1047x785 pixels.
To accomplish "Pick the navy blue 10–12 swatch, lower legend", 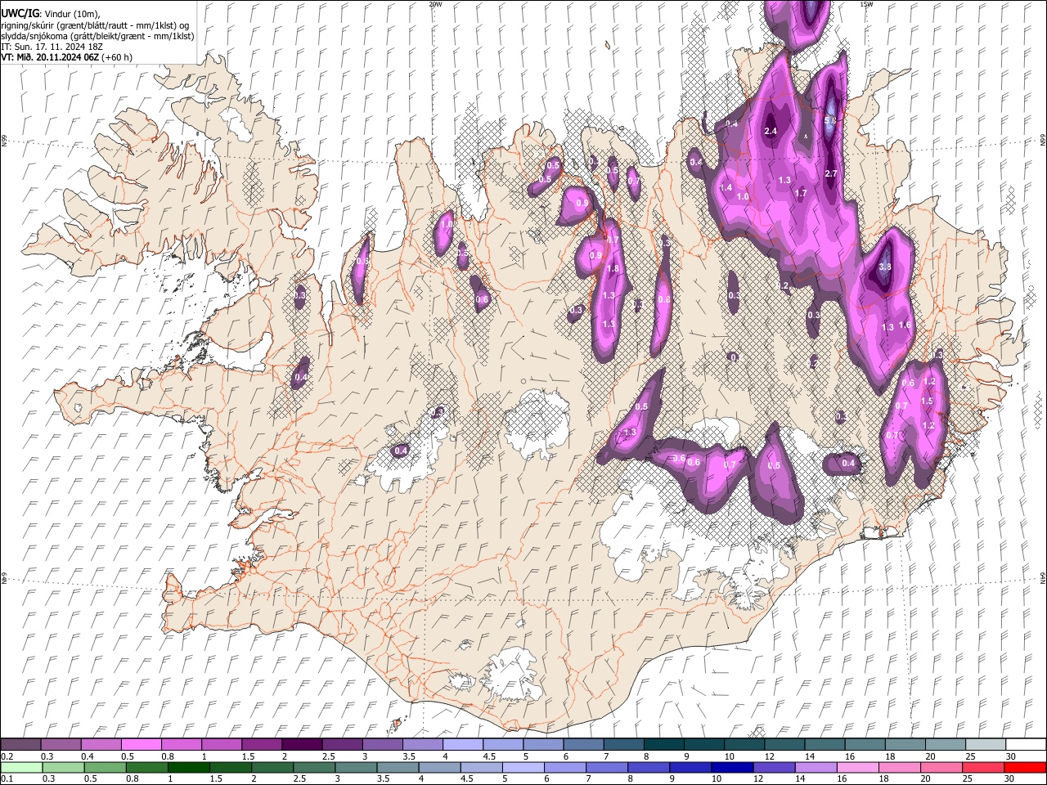I will pyautogui.click(x=731, y=768).
